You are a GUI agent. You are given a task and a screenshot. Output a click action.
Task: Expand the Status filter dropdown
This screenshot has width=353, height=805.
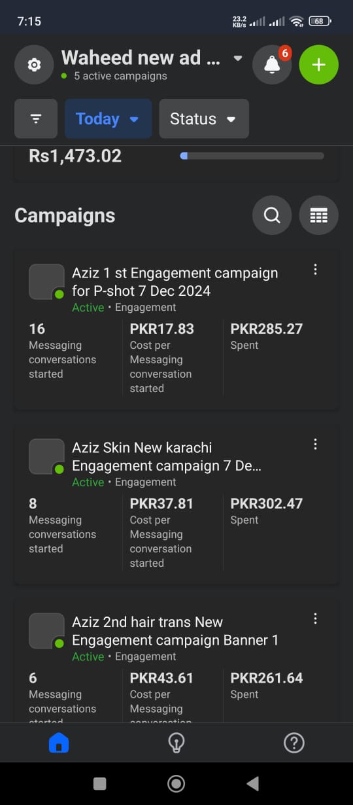point(204,118)
